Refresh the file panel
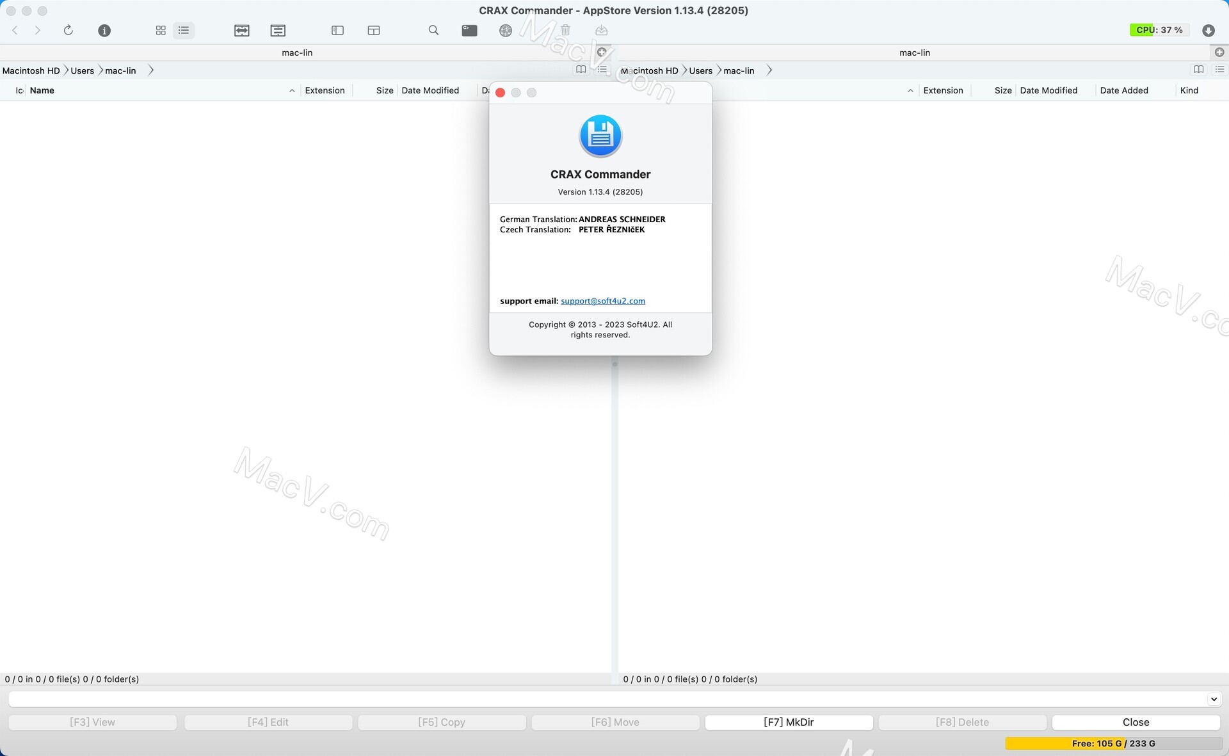The height and width of the screenshot is (756, 1229). [68, 30]
